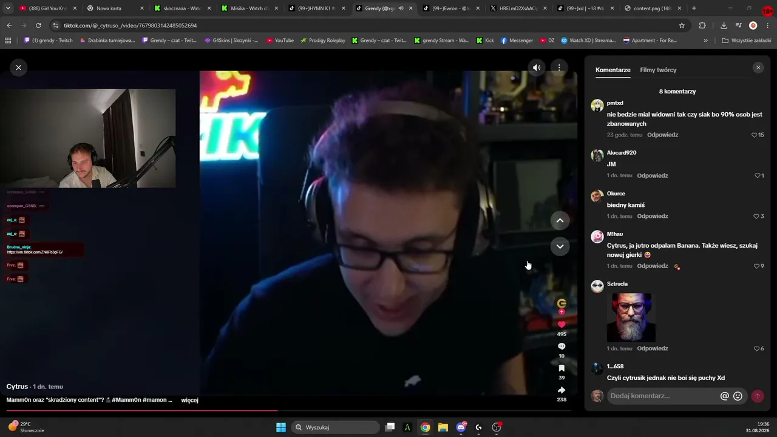Viewport: 777px width, 437px height.
Task: Open the browser downloads panel
Action: [x=724, y=25]
